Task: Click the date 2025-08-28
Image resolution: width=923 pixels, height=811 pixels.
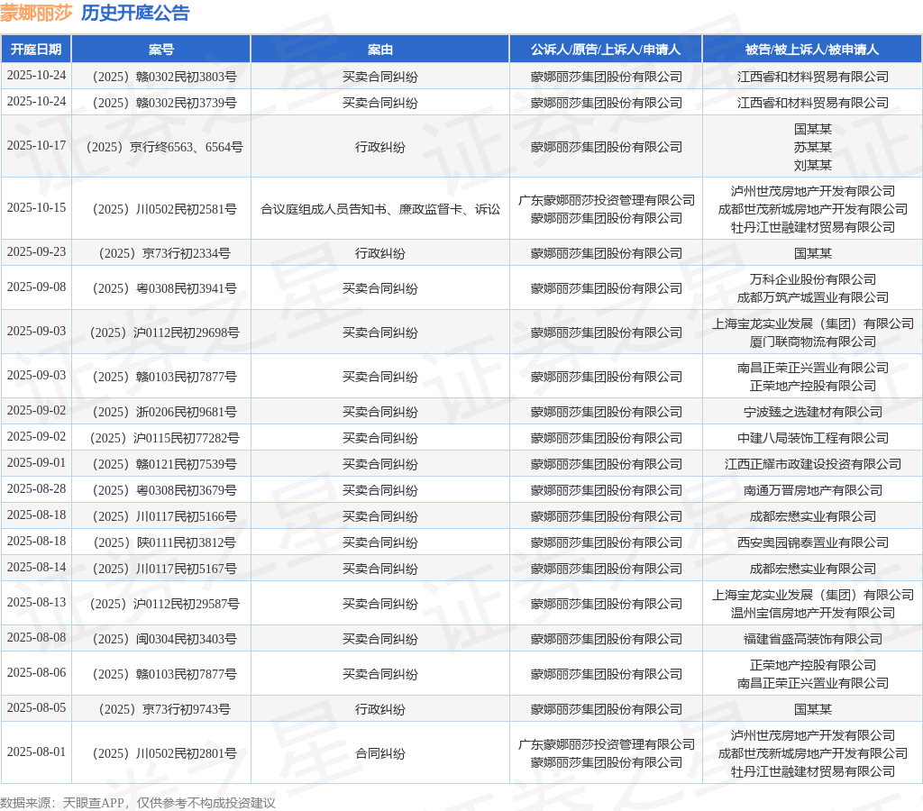Action: pos(36,489)
